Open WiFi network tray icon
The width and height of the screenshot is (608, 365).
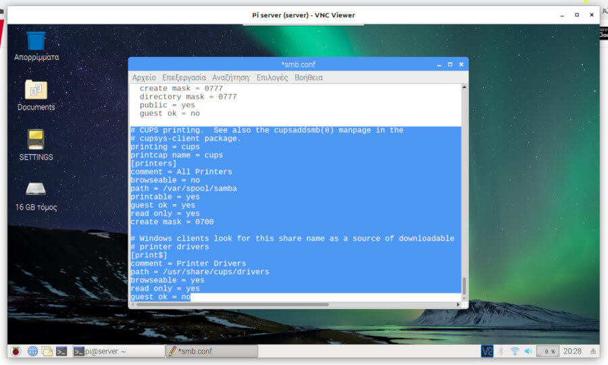515,351
